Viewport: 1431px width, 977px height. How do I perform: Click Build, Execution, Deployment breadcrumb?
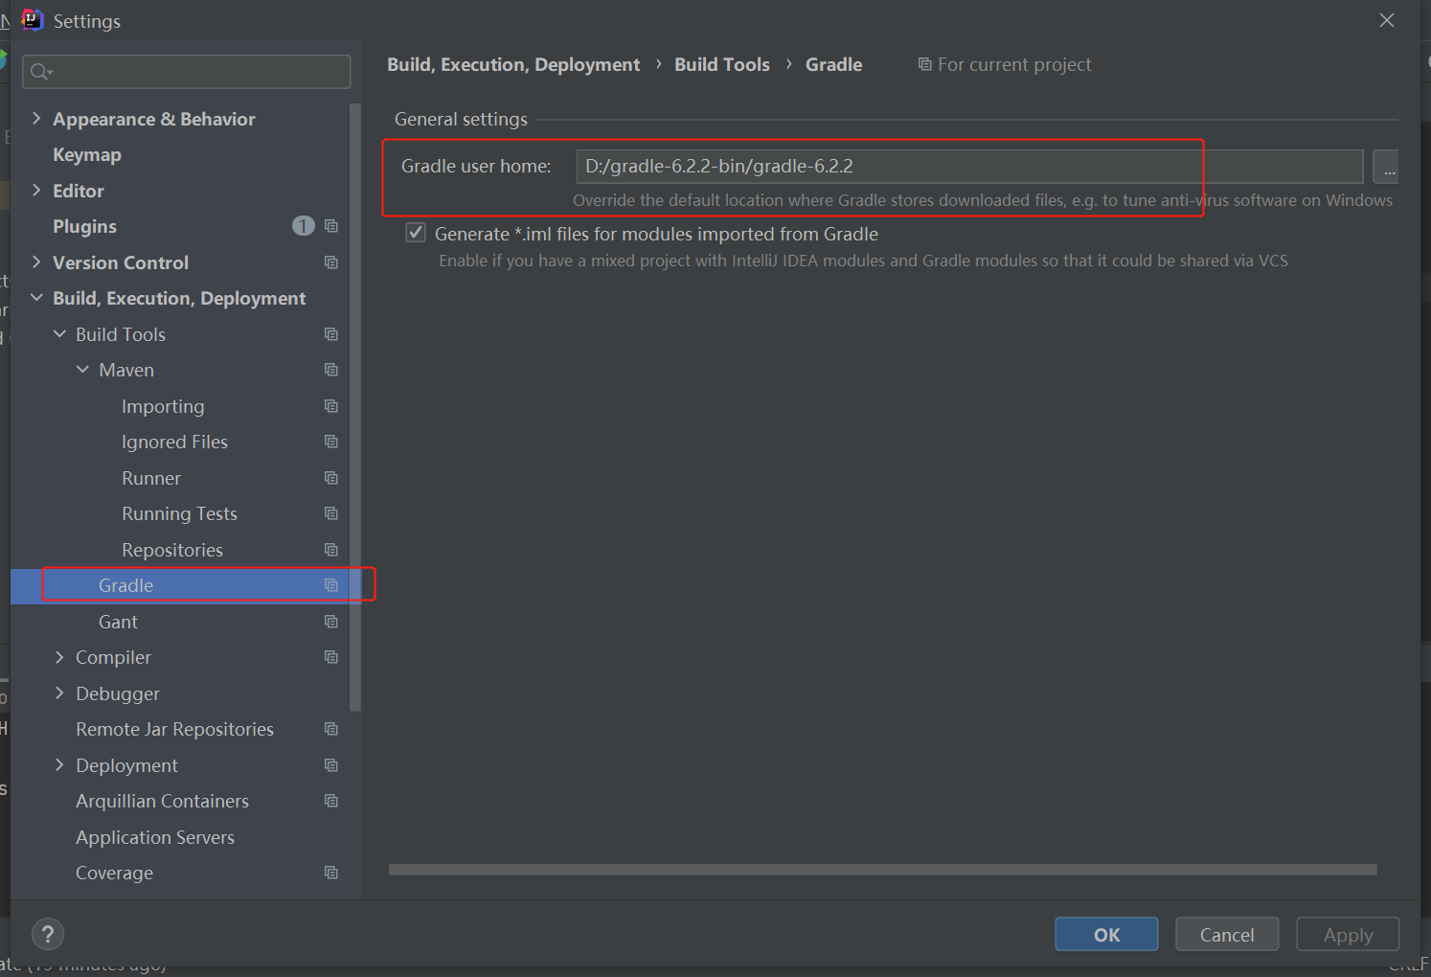tap(513, 64)
